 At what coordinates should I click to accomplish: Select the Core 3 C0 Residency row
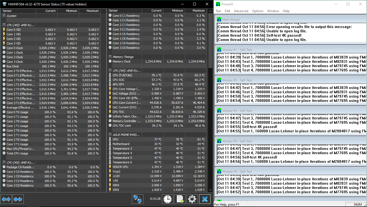(x=51, y=185)
